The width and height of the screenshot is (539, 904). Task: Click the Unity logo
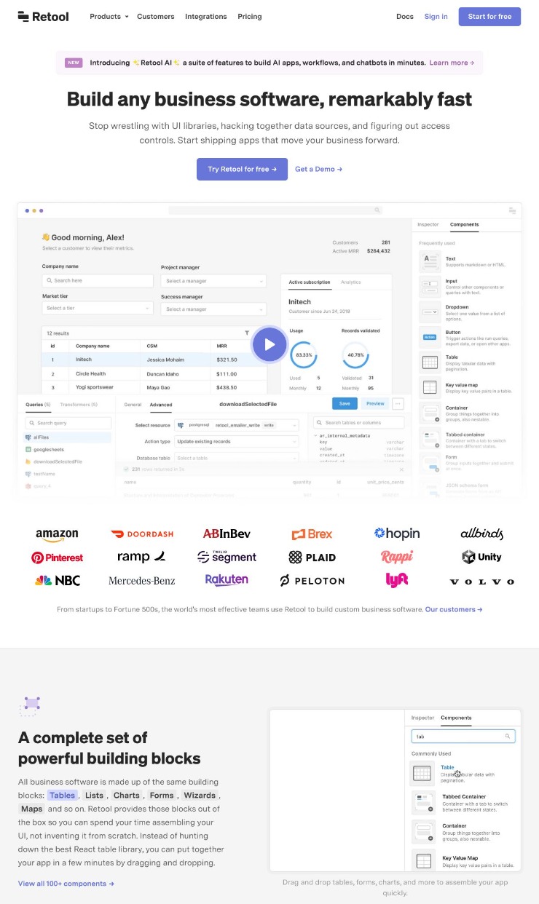[482, 557]
